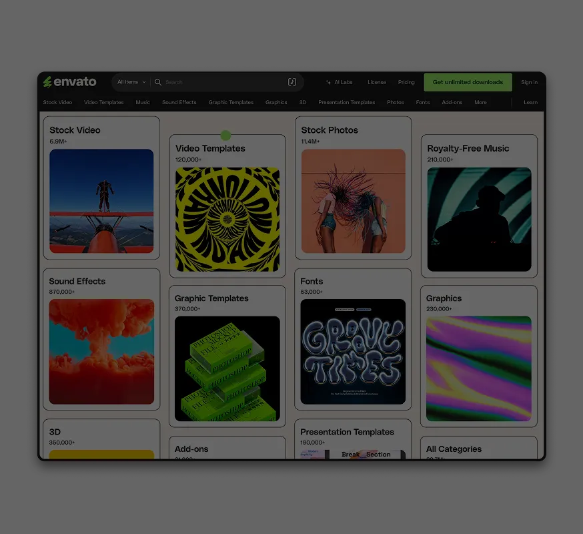Click the 370,000+ count text
This screenshot has height=534, width=583.
click(x=187, y=309)
